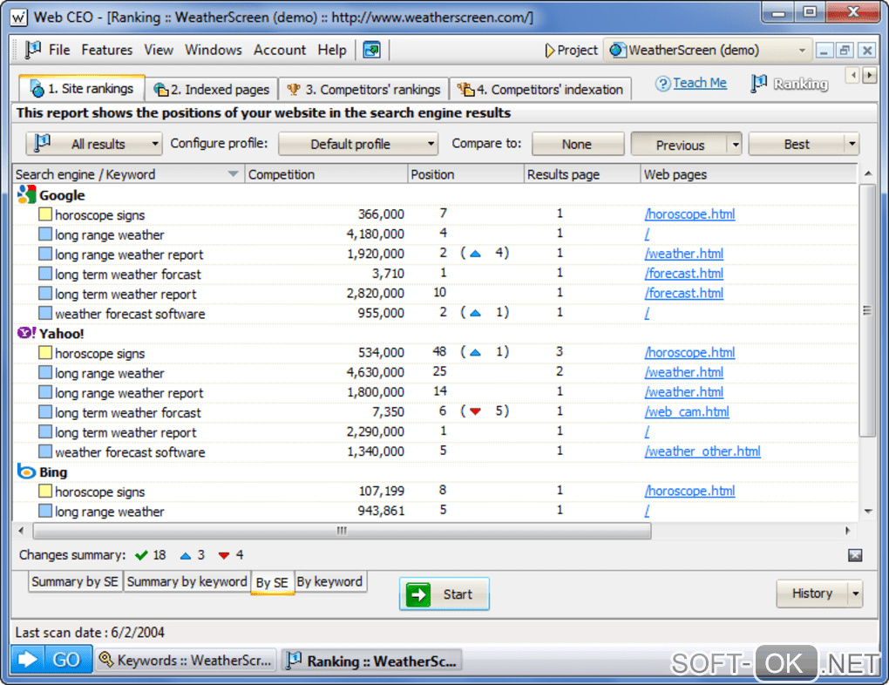Click red down triangle in Changes summary
The image size is (889, 685).
[x=224, y=556]
